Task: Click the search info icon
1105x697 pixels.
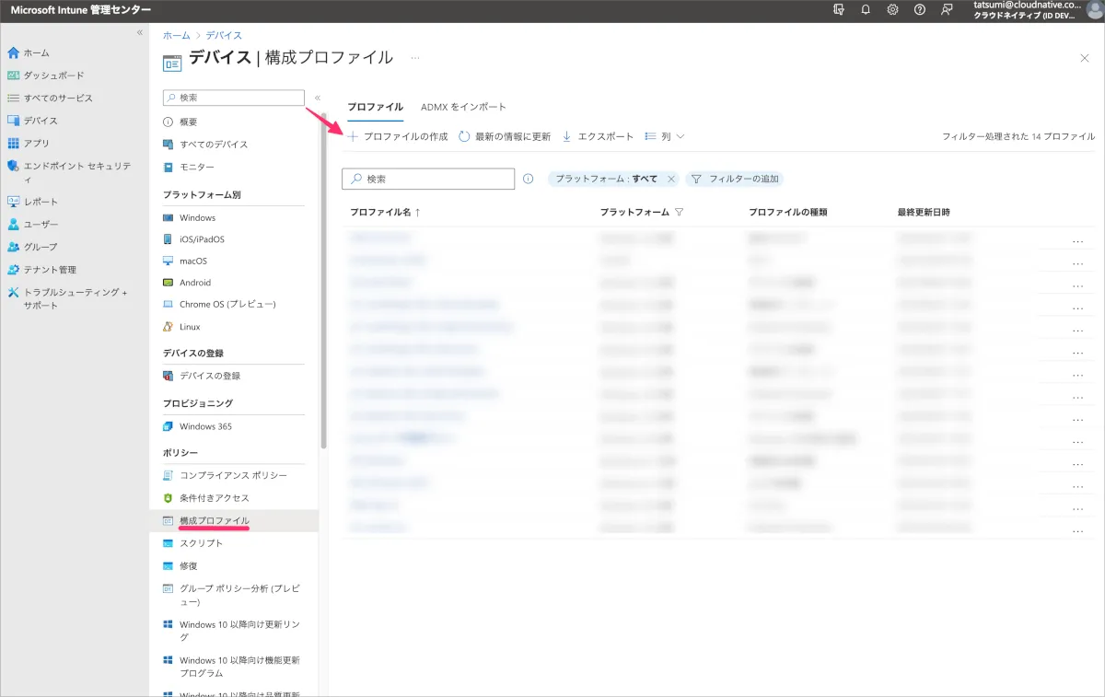Action: pos(528,179)
